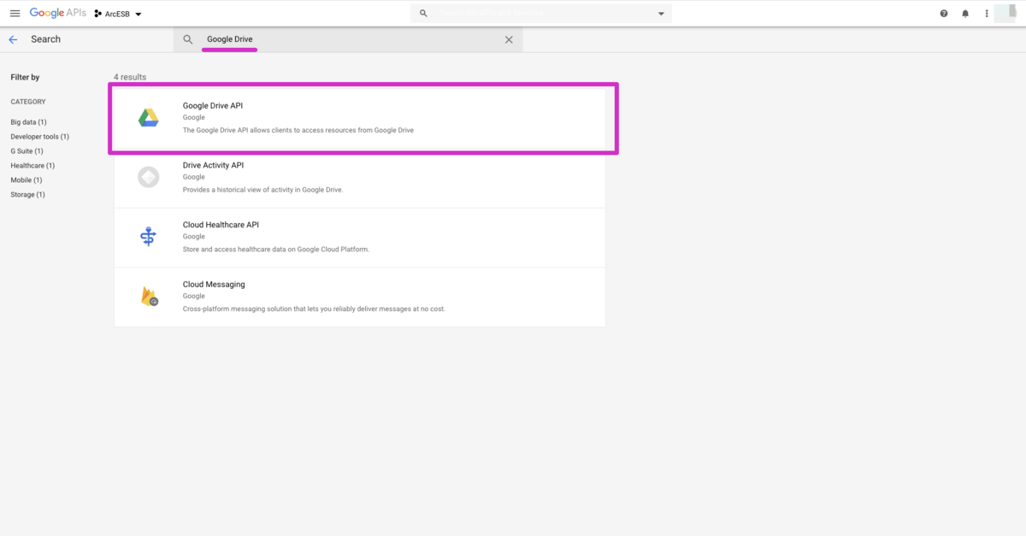Click 'Store and access healthcare data' description

(x=276, y=250)
